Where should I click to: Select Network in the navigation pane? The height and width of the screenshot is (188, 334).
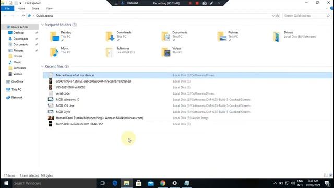click(17, 98)
